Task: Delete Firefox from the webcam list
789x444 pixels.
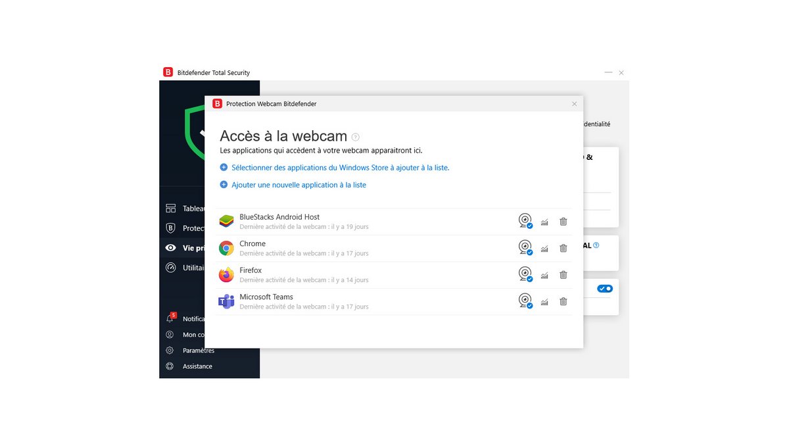Action: [563, 275]
